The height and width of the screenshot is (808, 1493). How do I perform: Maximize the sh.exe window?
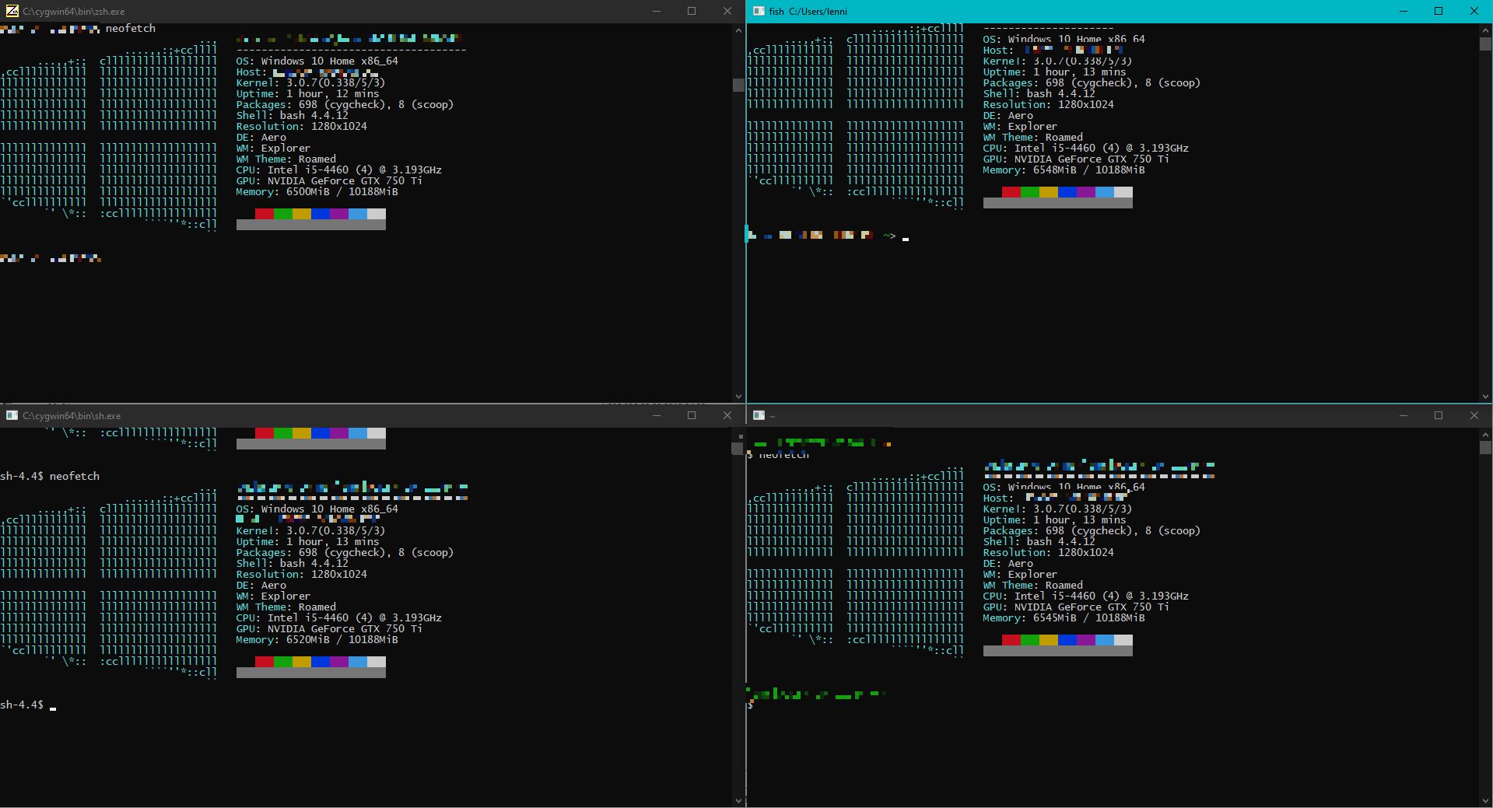tap(692, 415)
